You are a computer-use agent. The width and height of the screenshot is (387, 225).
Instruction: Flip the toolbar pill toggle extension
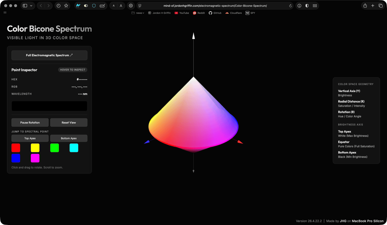click(x=86, y=6)
